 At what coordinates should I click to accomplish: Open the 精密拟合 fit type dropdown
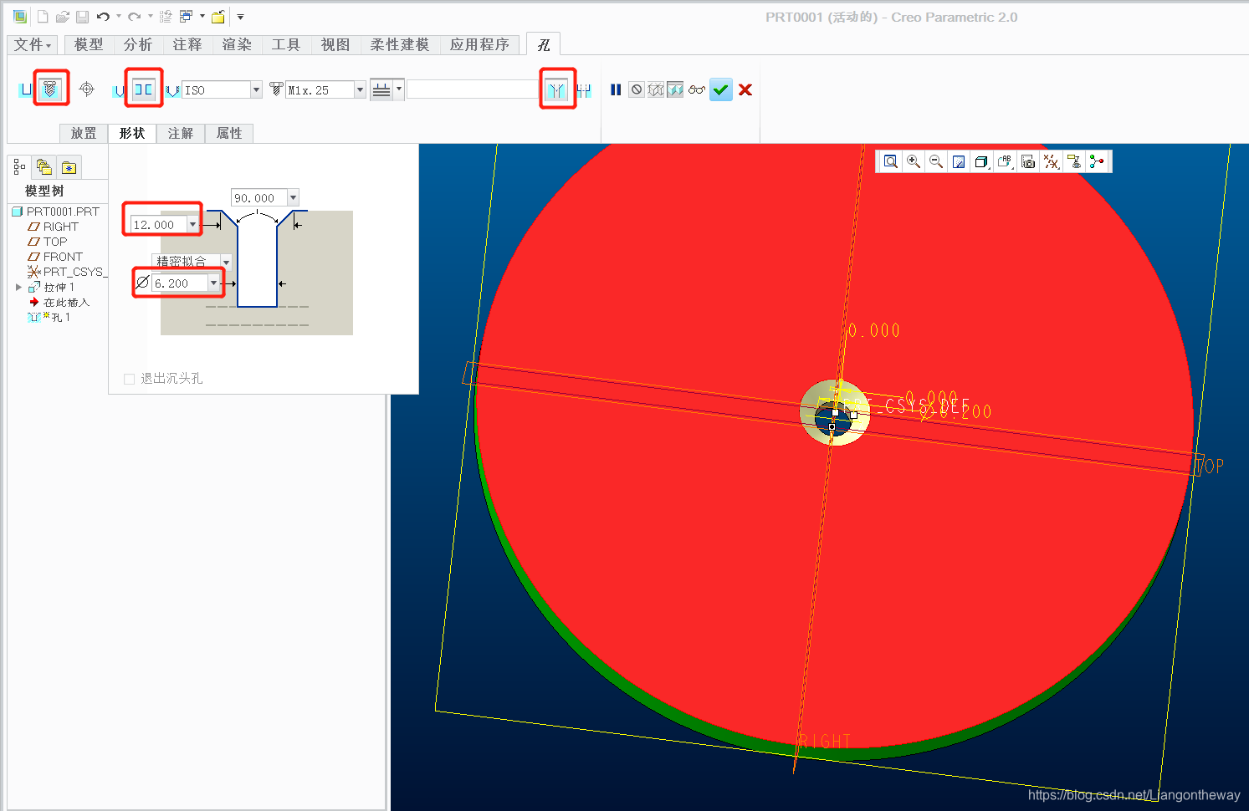226,262
